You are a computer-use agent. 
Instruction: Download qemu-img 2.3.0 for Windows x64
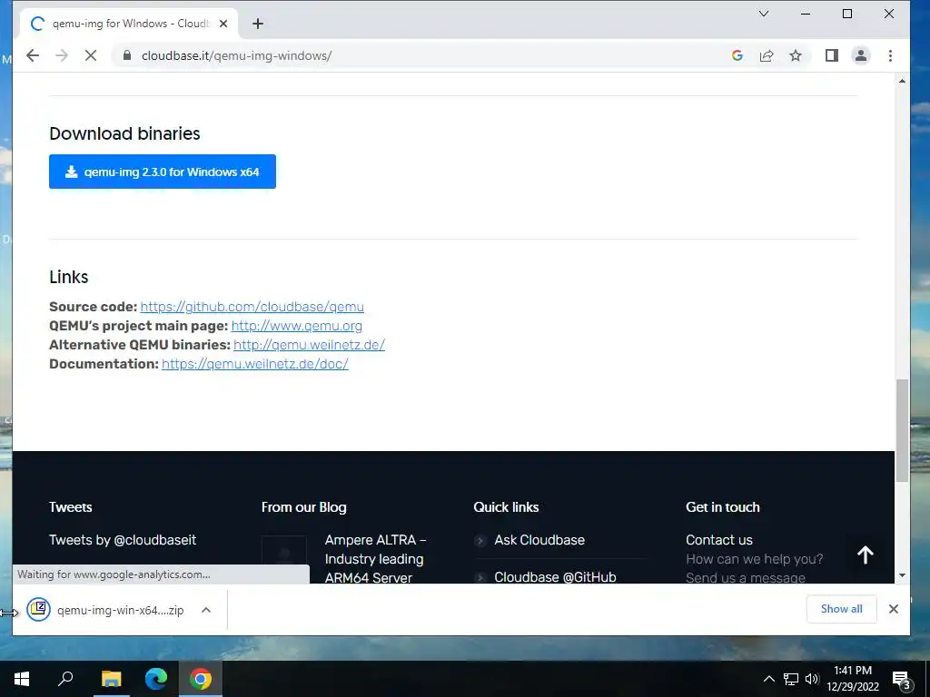point(163,172)
